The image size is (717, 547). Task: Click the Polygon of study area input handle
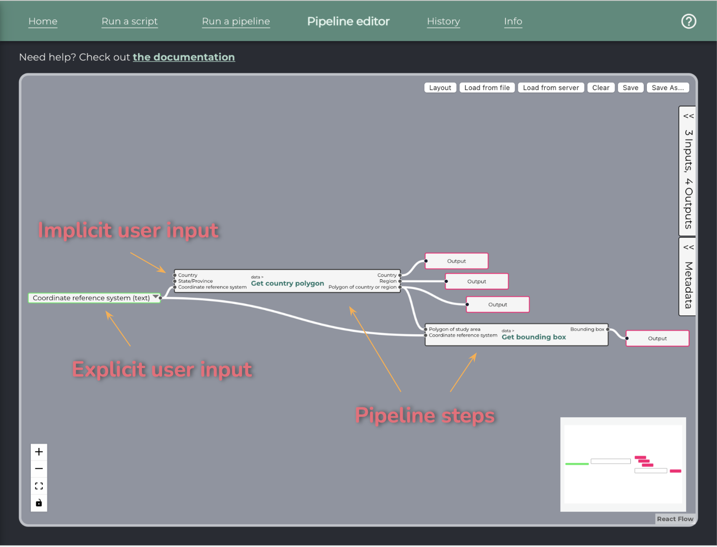pos(425,329)
